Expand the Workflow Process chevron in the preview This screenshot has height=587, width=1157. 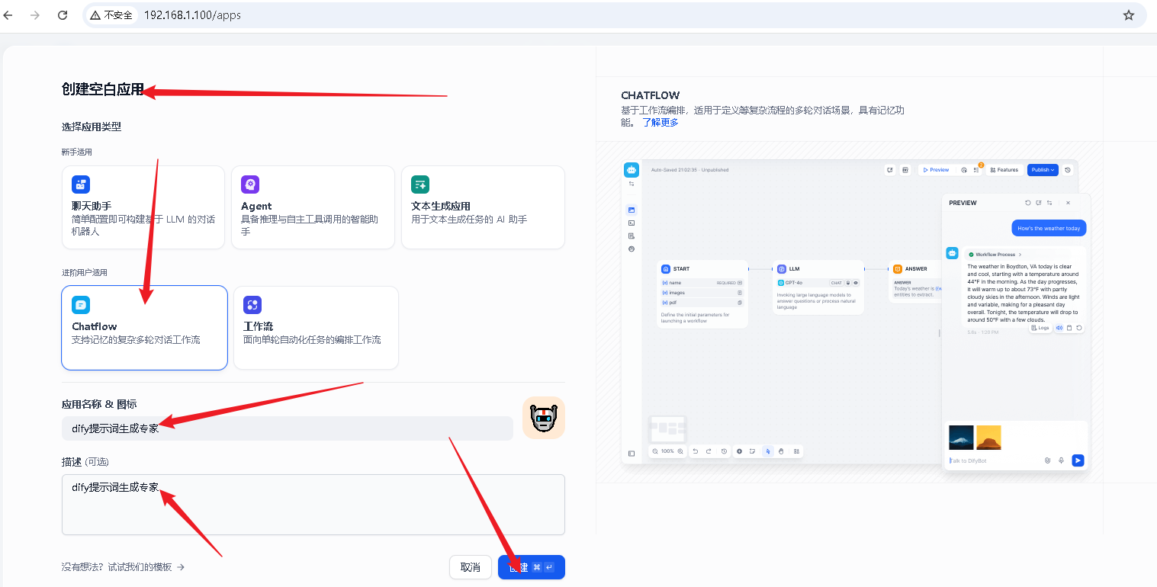[x=1020, y=255]
